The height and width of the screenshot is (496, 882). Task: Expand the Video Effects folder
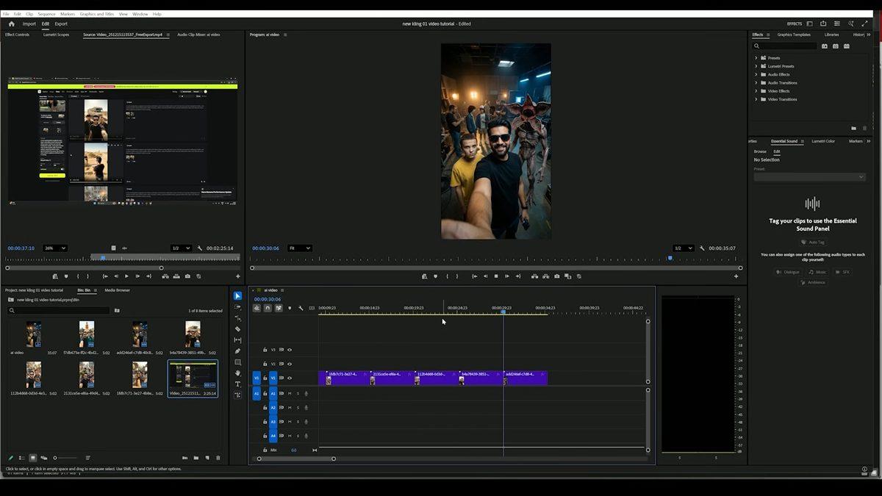[756, 91]
